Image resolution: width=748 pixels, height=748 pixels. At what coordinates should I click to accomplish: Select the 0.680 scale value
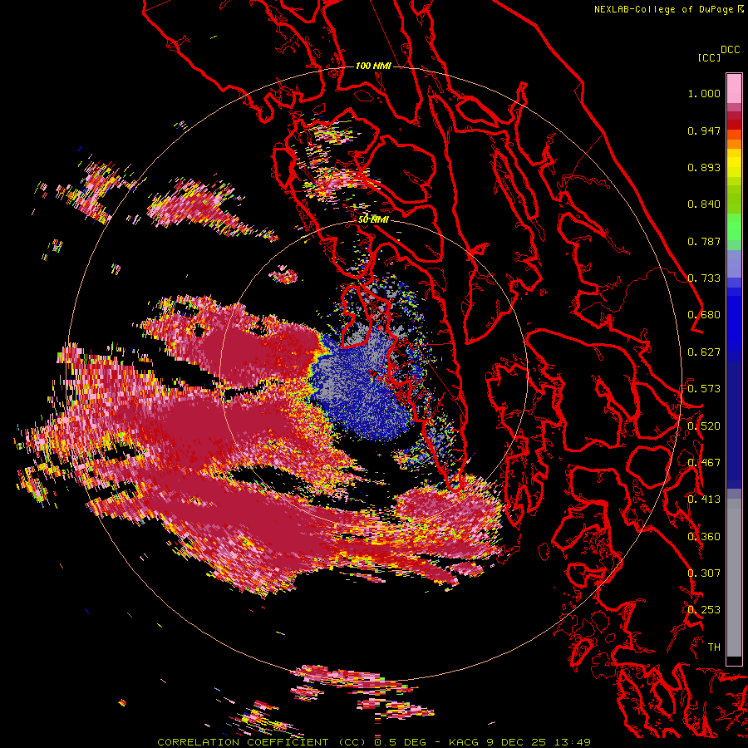coord(704,315)
